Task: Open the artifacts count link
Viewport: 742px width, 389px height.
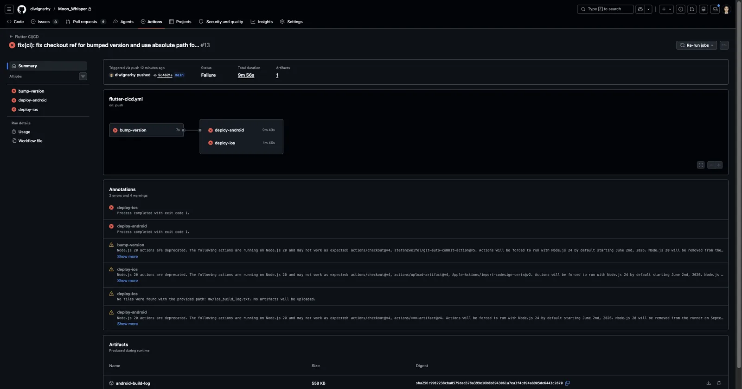Action: pyautogui.click(x=277, y=75)
